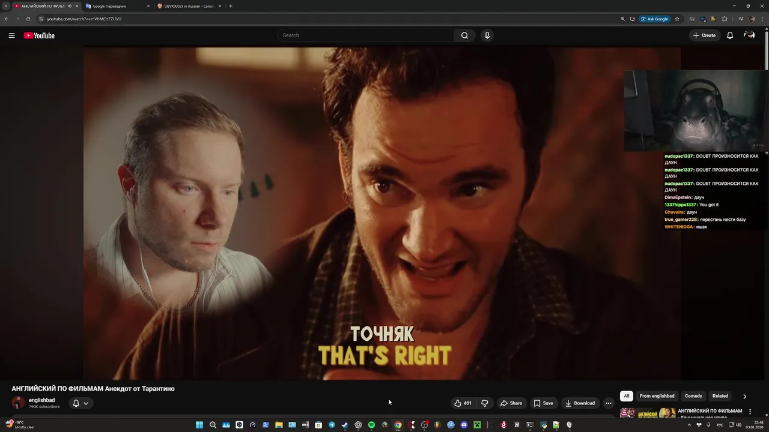Bookmark this page with the star icon
The height and width of the screenshot is (432, 769).
click(677, 19)
